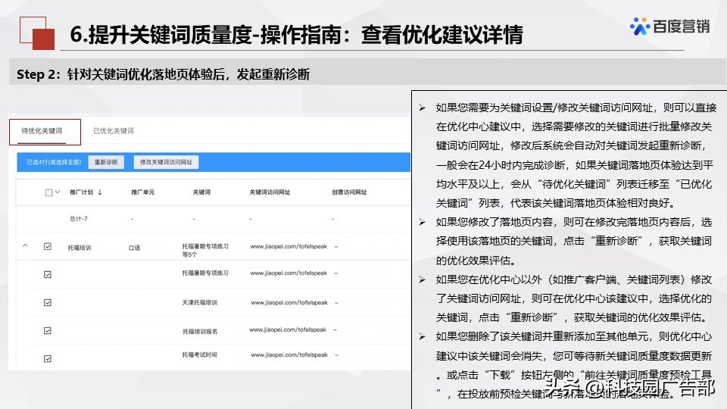Viewport: 727px width, 409px height.
Task: Click the 口语 unit cell
Action: click(135, 248)
